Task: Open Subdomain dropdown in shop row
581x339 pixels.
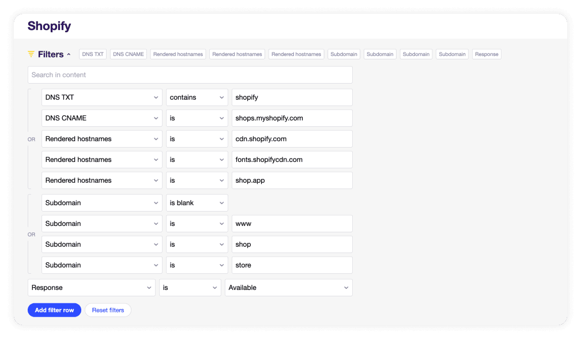Action: pos(102,244)
